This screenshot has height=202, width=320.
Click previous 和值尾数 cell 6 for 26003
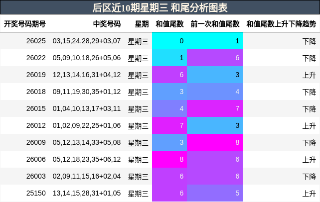pyautogui.click(x=215, y=176)
